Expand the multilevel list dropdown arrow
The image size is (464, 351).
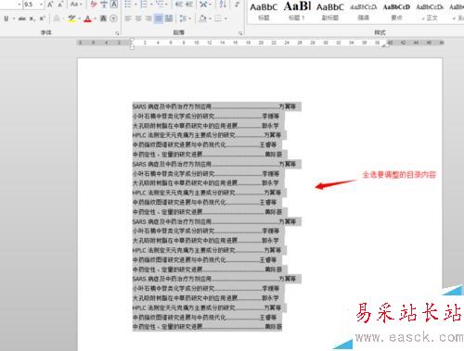[167, 5]
